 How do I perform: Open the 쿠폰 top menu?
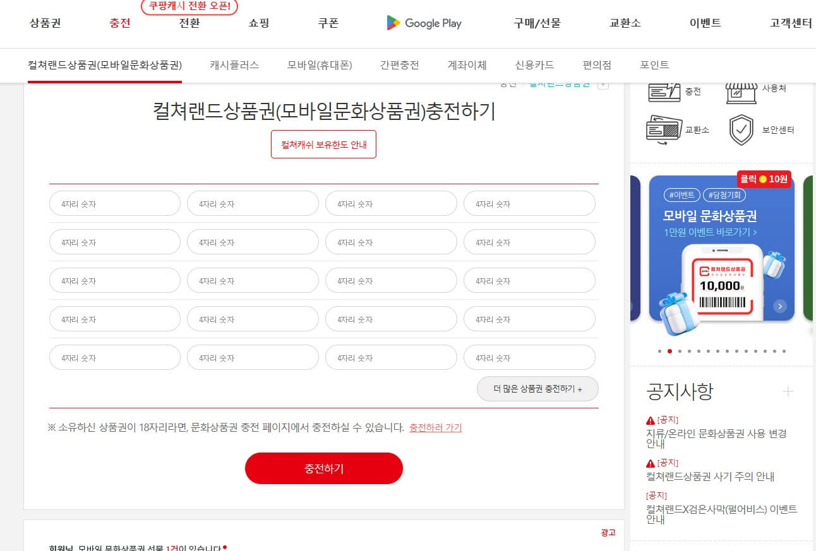pos(328,24)
